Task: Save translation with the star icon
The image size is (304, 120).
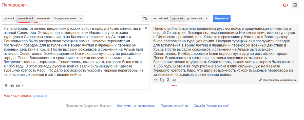Action: pos(156,80)
